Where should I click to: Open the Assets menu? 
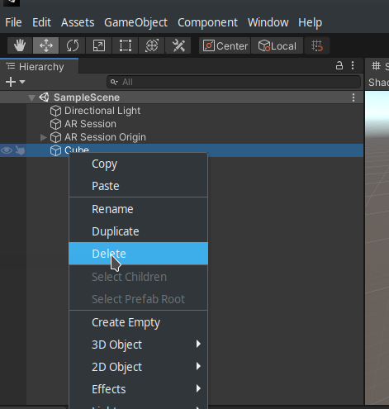(x=78, y=22)
